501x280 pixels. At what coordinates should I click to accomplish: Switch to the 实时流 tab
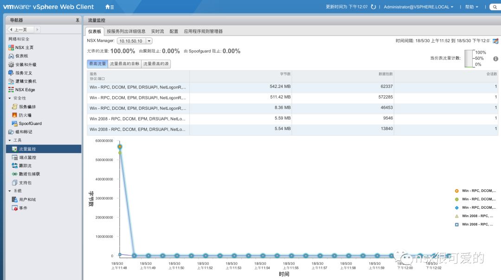click(157, 31)
